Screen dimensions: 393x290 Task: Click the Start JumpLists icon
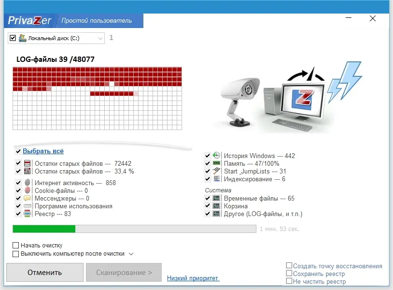pyautogui.click(x=216, y=171)
